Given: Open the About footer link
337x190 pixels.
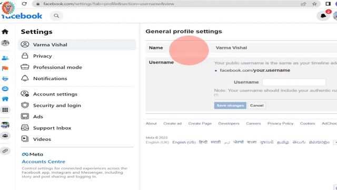Looking at the screenshot, I should point(151,123).
